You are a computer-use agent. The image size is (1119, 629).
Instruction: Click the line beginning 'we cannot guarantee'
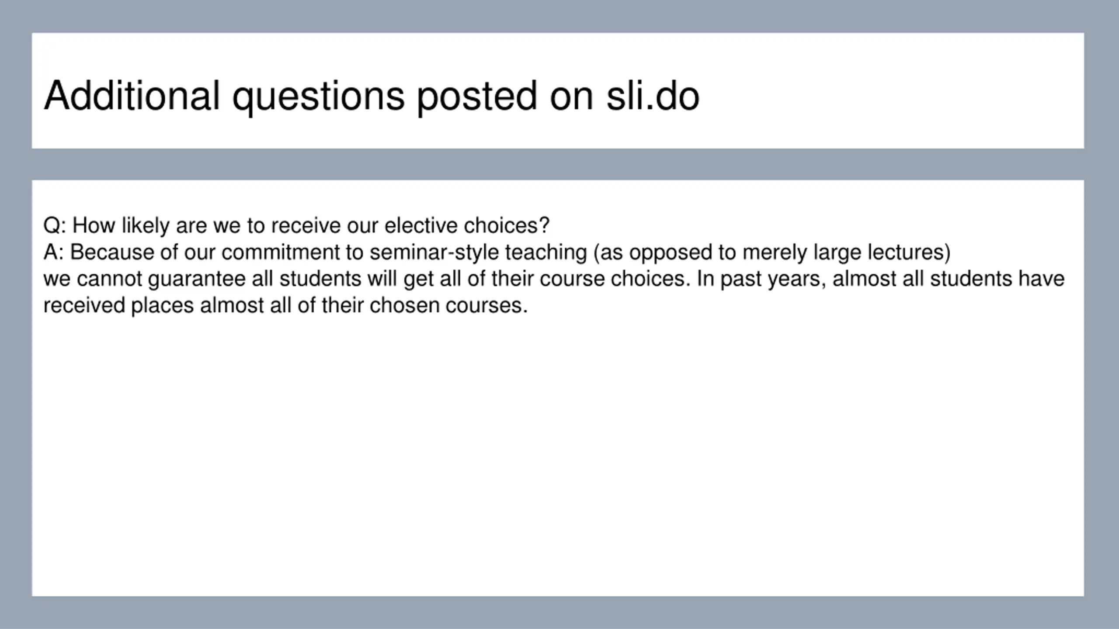[554, 279]
